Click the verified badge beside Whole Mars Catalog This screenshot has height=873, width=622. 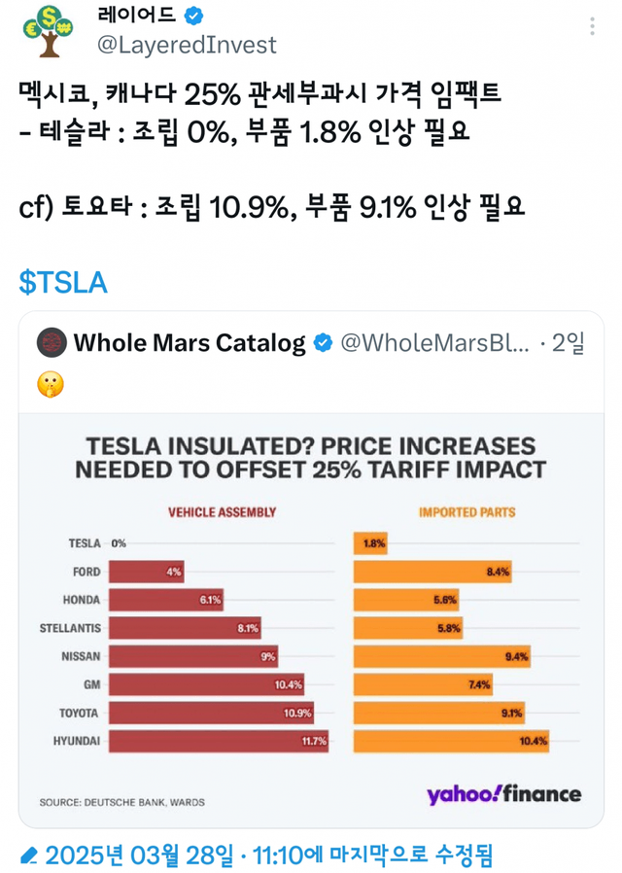point(323,343)
